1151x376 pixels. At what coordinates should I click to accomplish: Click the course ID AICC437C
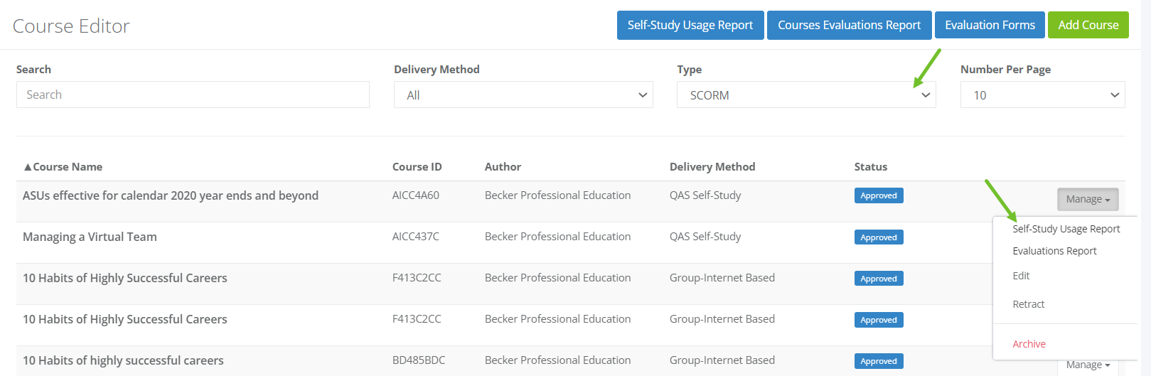(x=416, y=237)
